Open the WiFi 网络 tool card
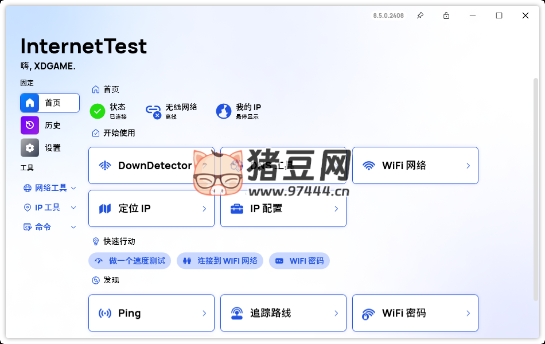Image resolution: width=545 pixels, height=344 pixels. (x=415, y=165)
